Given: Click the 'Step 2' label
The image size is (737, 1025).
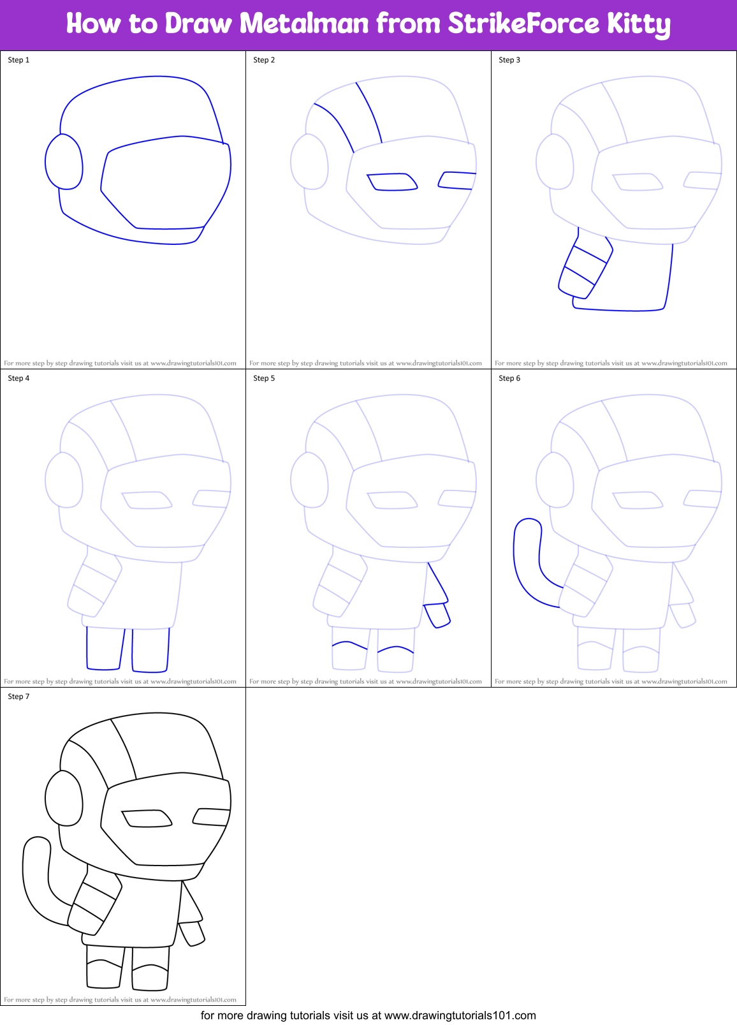Looking at the screenshot, I should coord(264,60).
